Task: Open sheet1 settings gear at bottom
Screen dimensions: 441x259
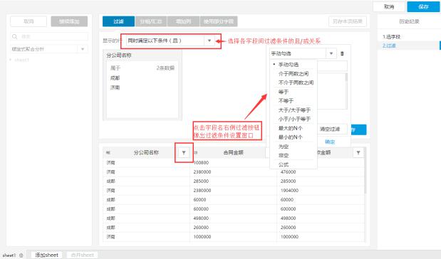Action: click(x=21, y=255)
